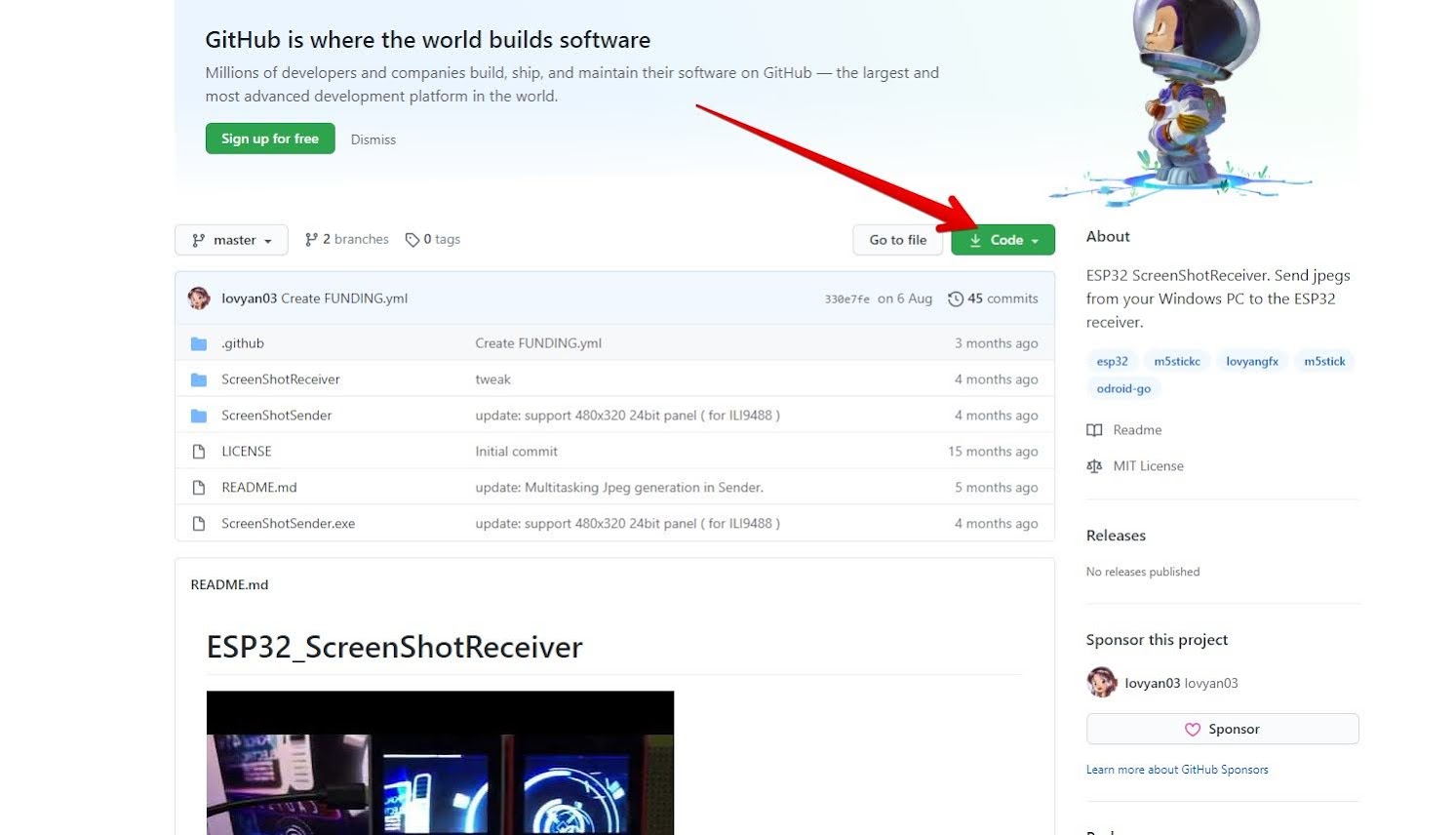
Task: Open Create FUNDING.yml latest commit message
Action: (x=344, y=298)
